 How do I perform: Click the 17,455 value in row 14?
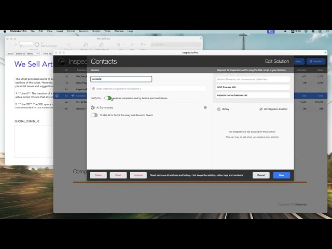point(303,102)
